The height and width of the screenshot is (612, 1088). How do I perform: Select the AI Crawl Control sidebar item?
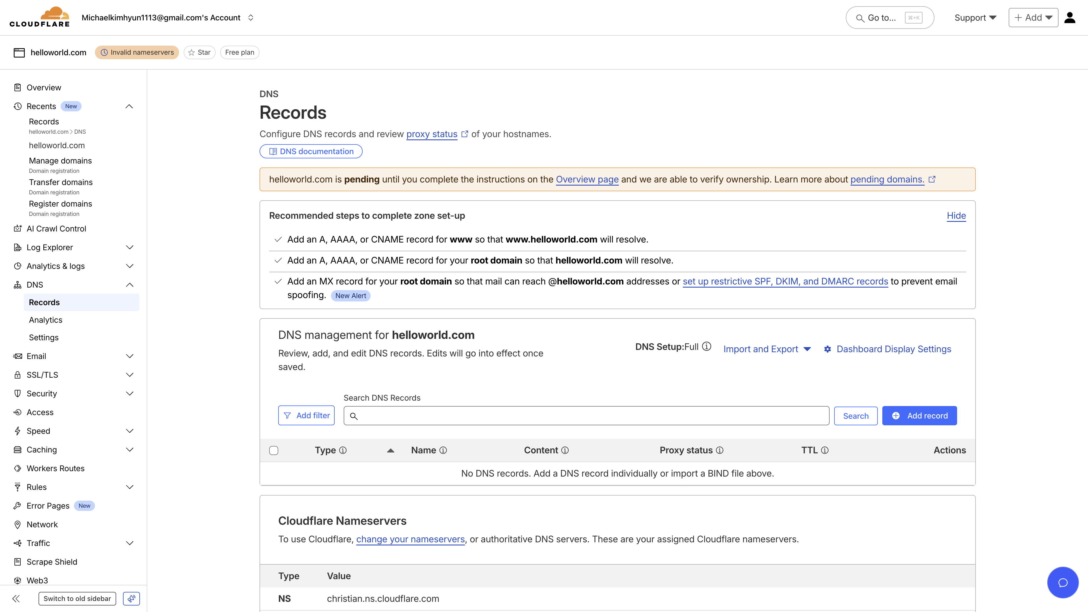point(56,228)
